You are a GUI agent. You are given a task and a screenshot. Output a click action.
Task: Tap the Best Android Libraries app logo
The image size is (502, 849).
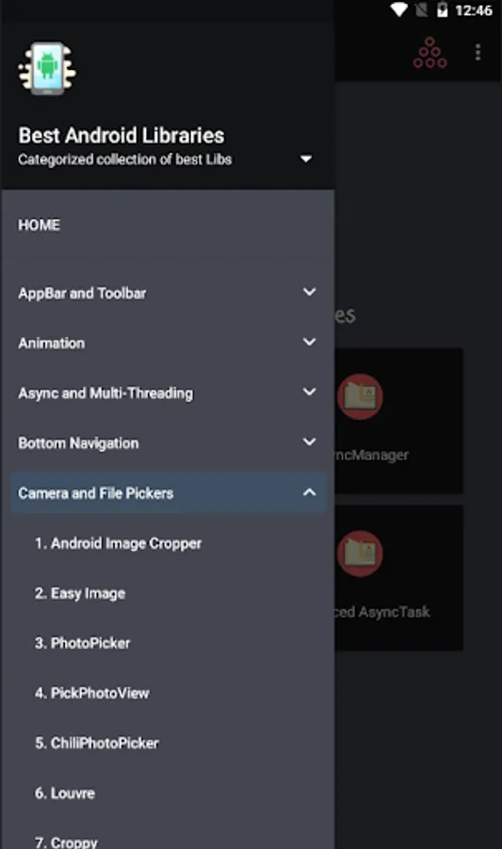click(x=47, y=69)
